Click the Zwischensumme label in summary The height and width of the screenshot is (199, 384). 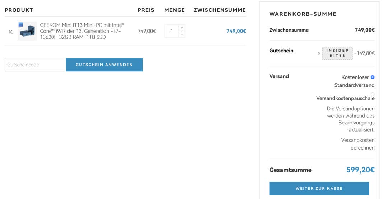(x=289, y=30)
